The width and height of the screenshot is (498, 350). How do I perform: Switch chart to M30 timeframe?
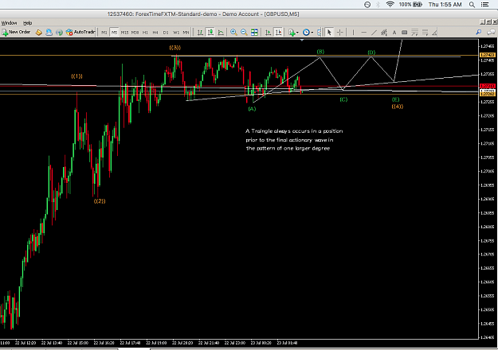pyautogui.click(x=135, y=33)
